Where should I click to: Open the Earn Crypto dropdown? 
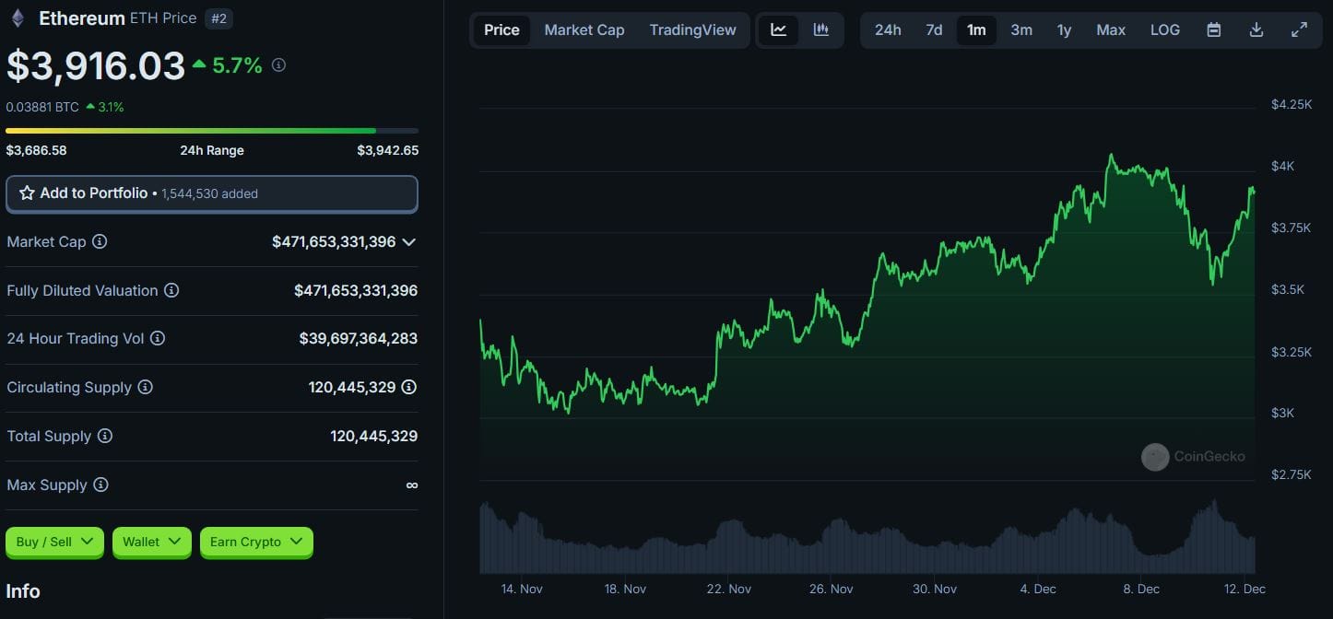[256, 542]
